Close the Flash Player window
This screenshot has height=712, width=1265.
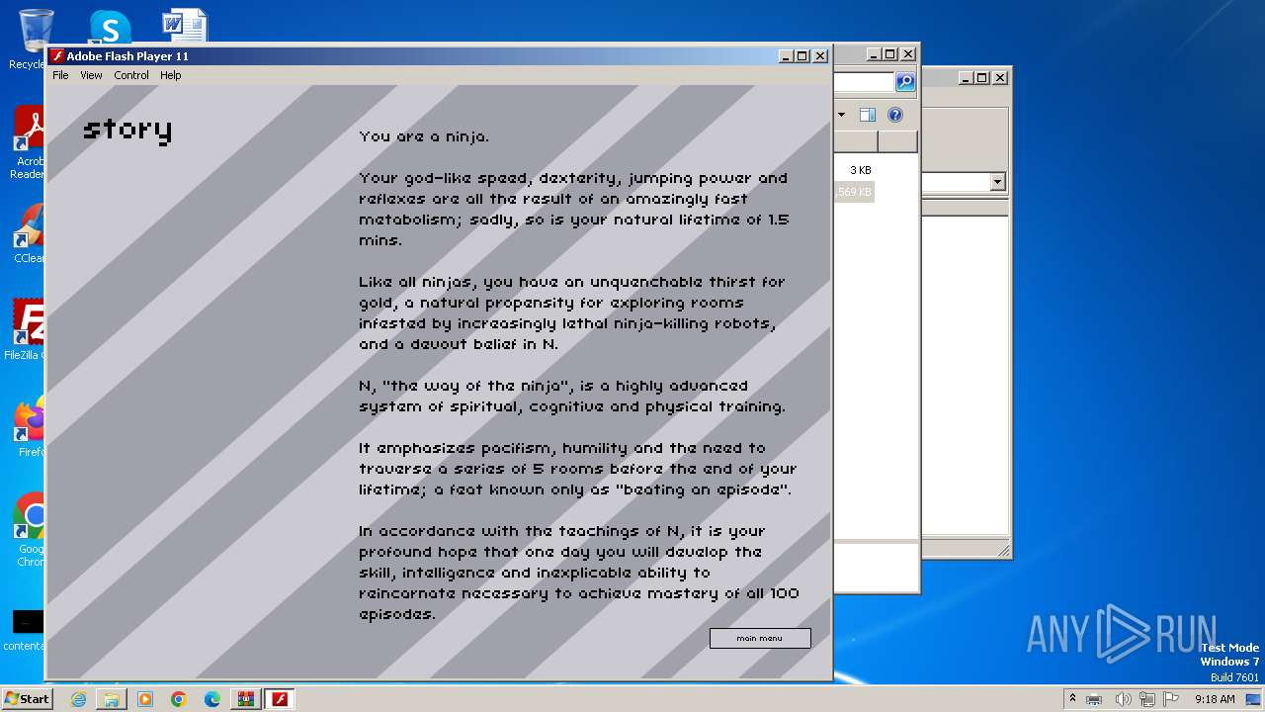(820, 56)
